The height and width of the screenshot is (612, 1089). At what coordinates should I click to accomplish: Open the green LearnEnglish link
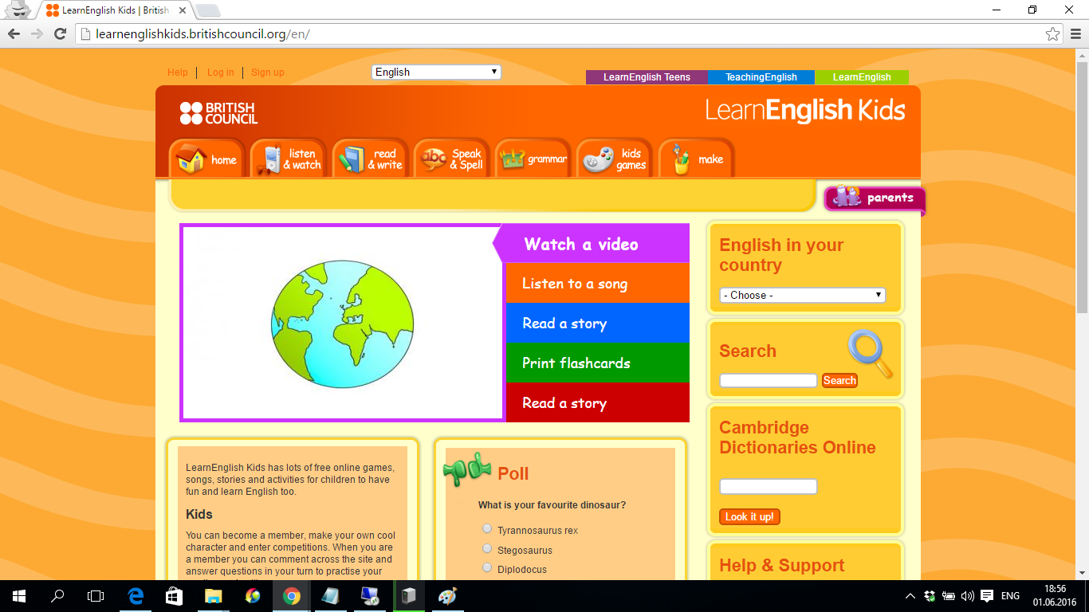(862, 77)
